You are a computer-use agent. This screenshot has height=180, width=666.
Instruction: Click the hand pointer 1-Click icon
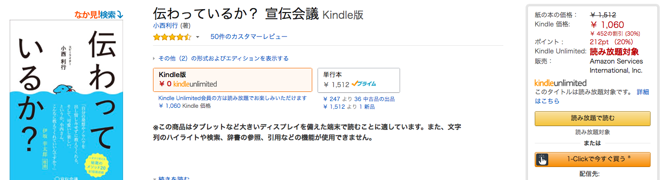[x=542, y=159]
